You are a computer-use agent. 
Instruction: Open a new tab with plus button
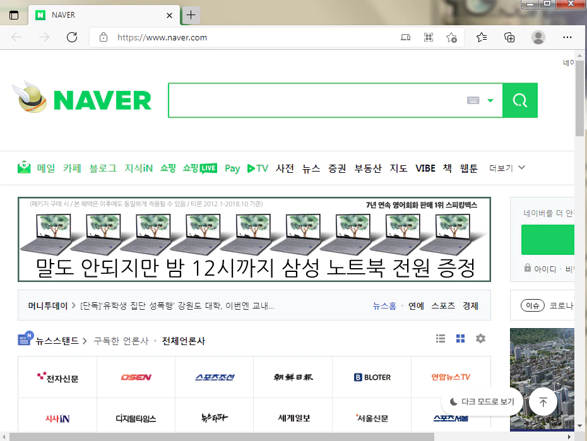(x=191, y=15)
